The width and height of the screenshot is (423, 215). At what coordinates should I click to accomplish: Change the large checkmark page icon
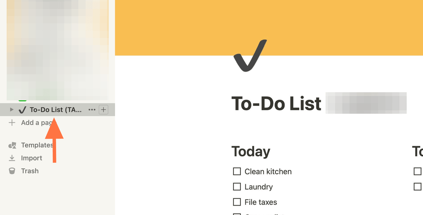pyautogui.click(x=250, y=56)
